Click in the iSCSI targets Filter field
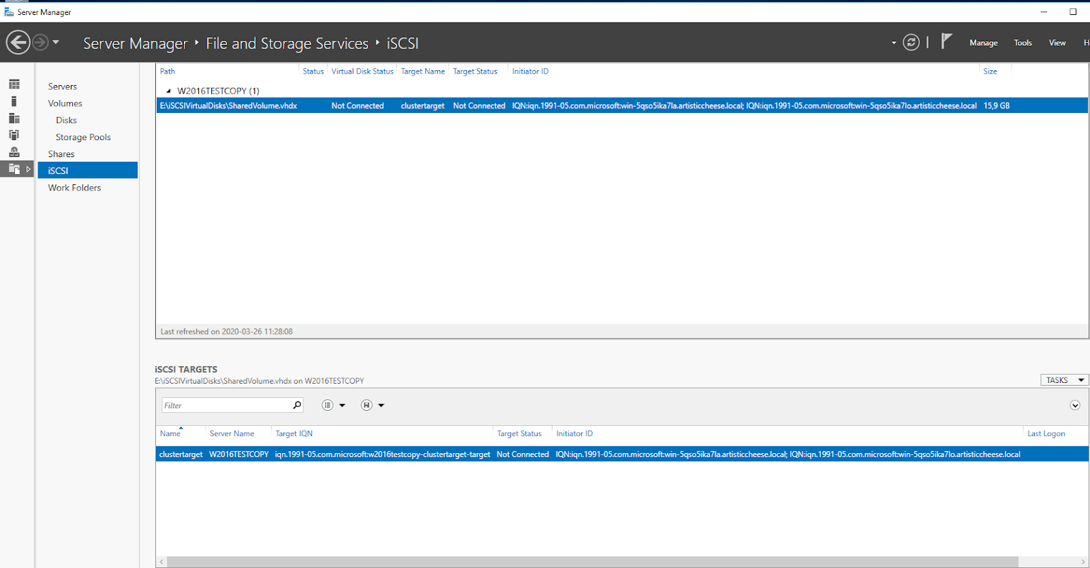The image size is (1090, 568). (x=225, y=405)
